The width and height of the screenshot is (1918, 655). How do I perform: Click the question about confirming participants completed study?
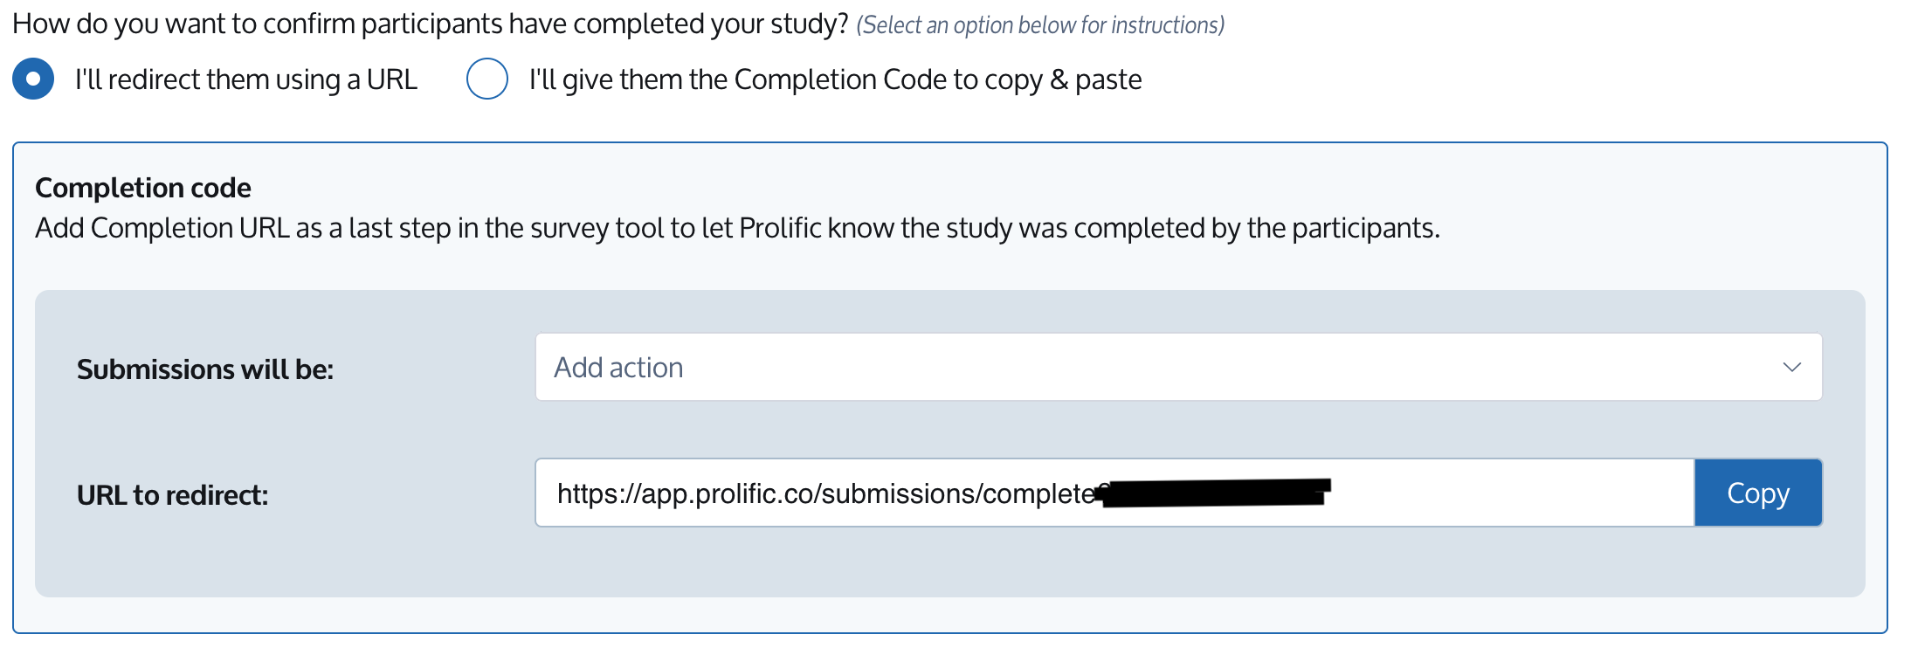coord(431,24)
